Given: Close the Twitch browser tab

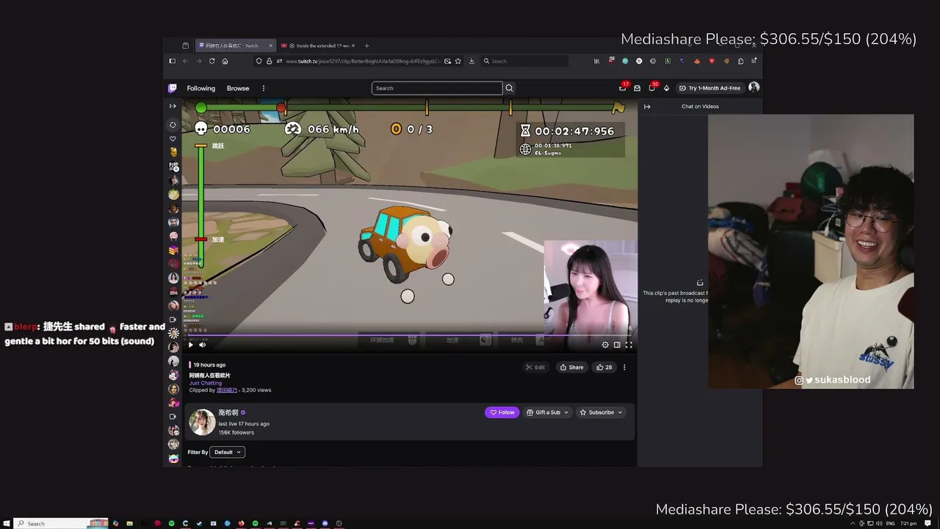Looking at the screenshot, I should tap(270, 46).
